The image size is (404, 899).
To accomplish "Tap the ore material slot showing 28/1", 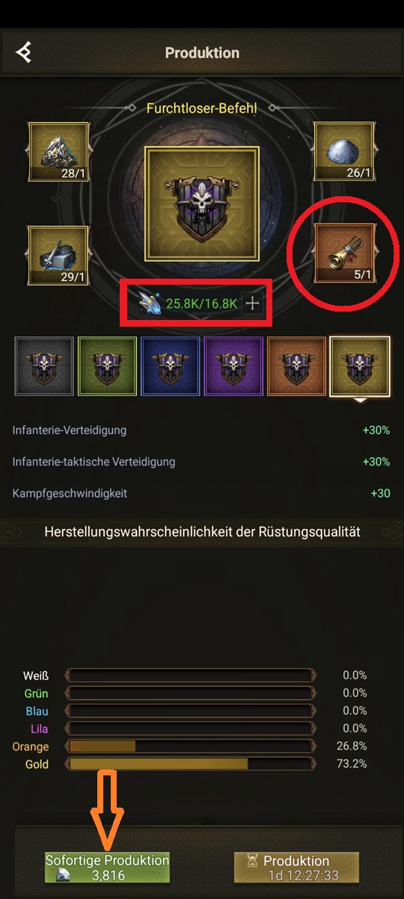I will click(x=58, y=153).
